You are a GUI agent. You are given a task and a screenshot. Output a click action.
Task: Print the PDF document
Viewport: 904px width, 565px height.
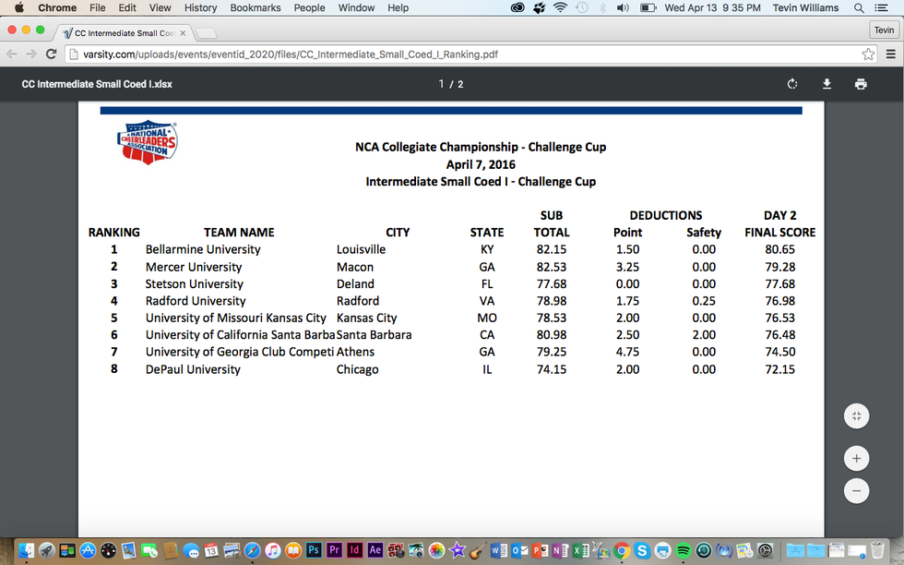[861, 84]
